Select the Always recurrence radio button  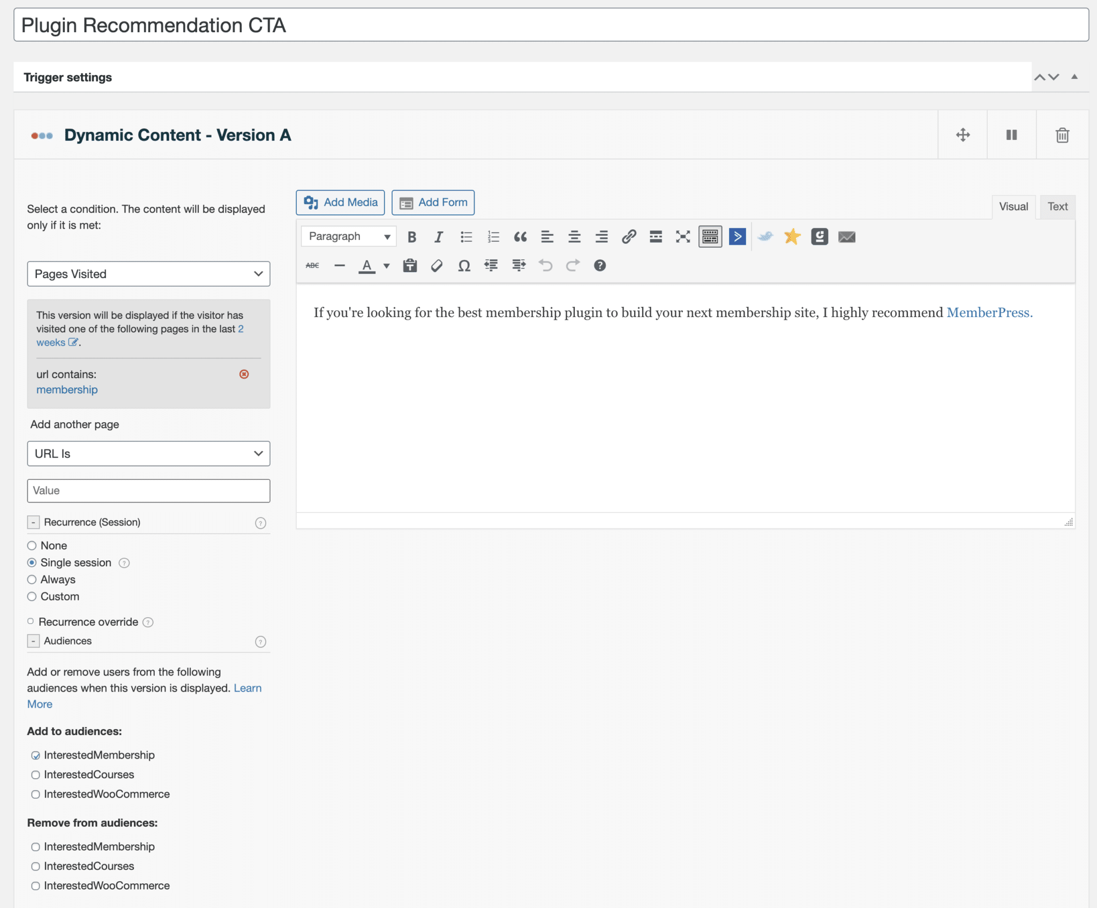(x=32, y=580)
